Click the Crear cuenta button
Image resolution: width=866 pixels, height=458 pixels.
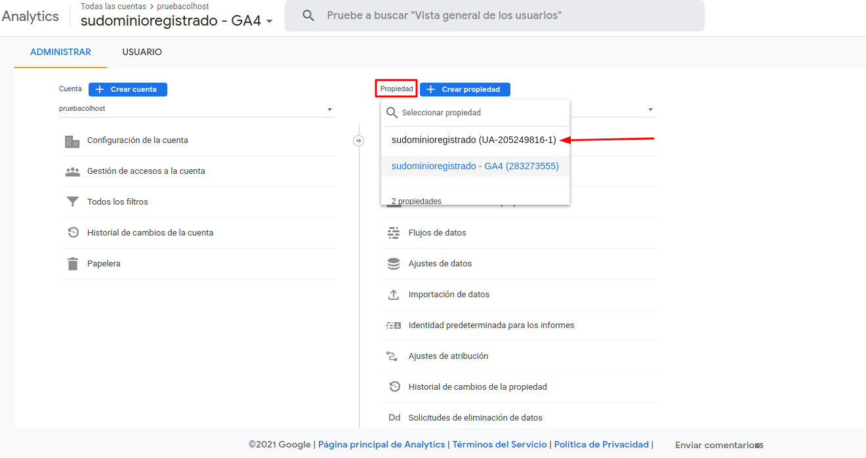[x=128, y=89]
